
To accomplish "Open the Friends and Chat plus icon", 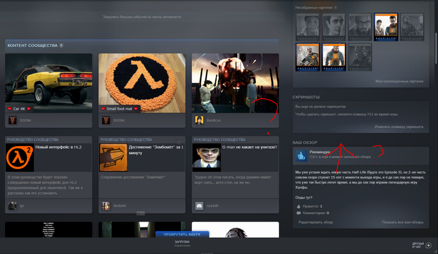I will (428, 245).
